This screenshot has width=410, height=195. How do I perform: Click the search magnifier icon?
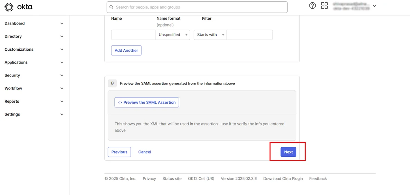pos(111,7)
